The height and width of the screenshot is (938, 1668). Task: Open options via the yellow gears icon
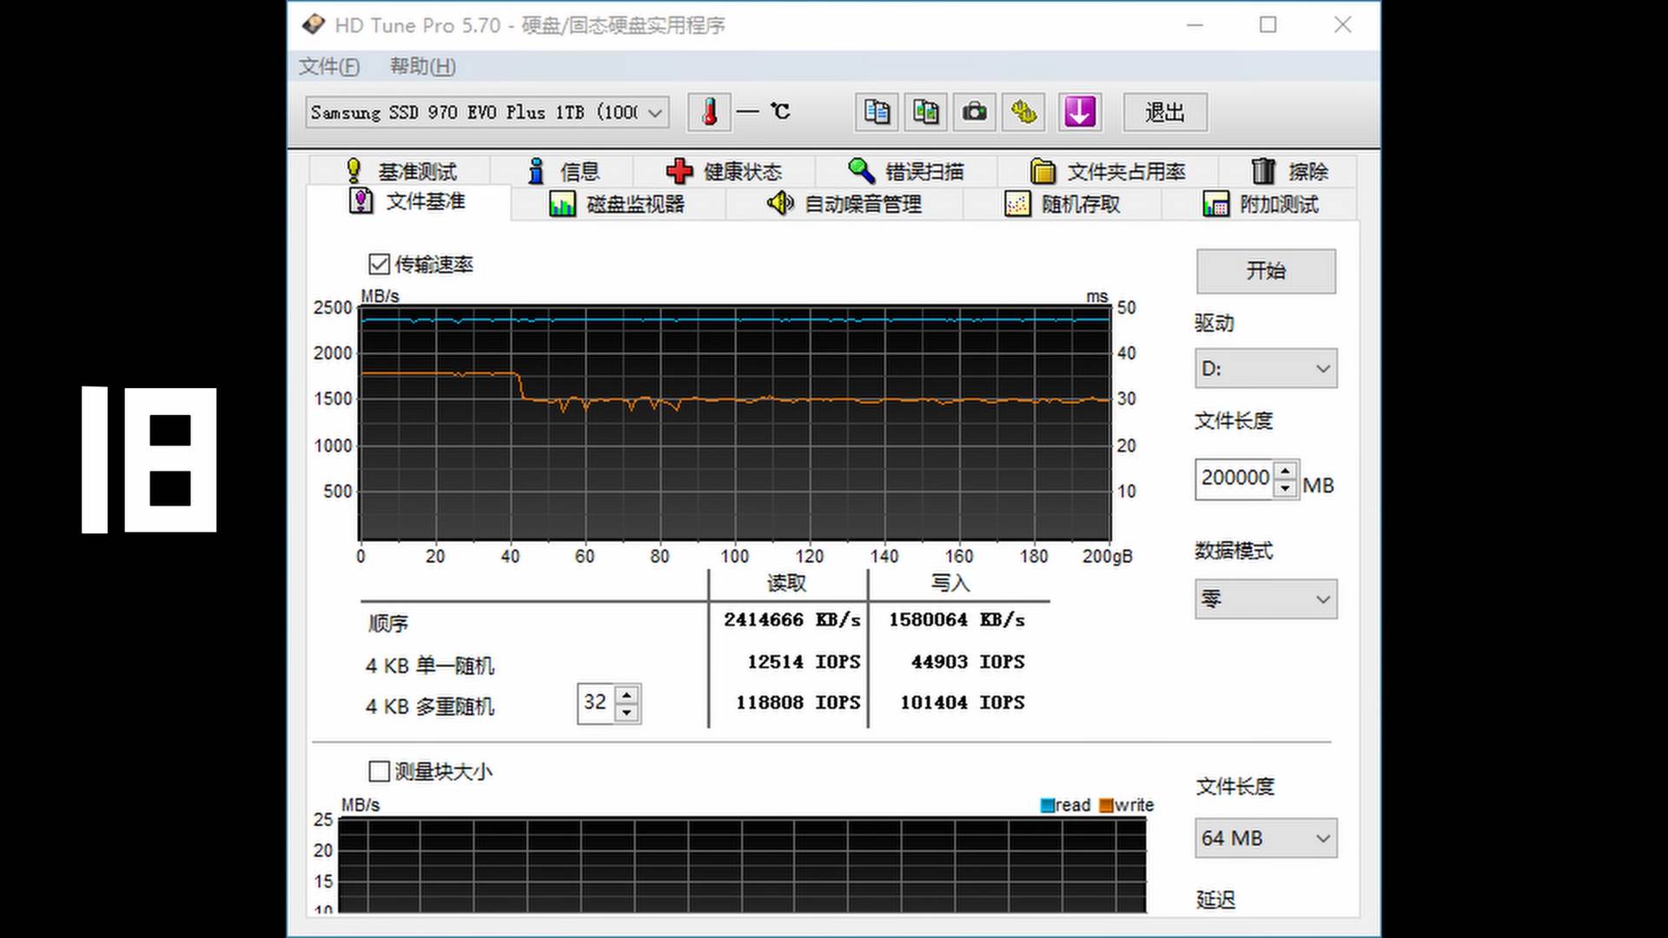coord(1023,112)
